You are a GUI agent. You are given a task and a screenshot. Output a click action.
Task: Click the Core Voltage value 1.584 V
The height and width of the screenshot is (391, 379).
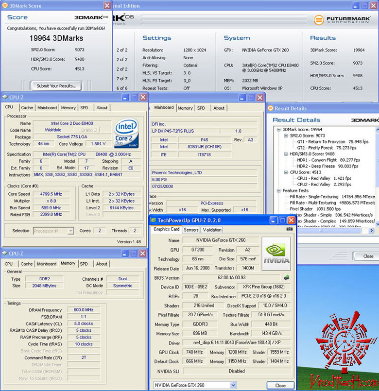(98, 144)
